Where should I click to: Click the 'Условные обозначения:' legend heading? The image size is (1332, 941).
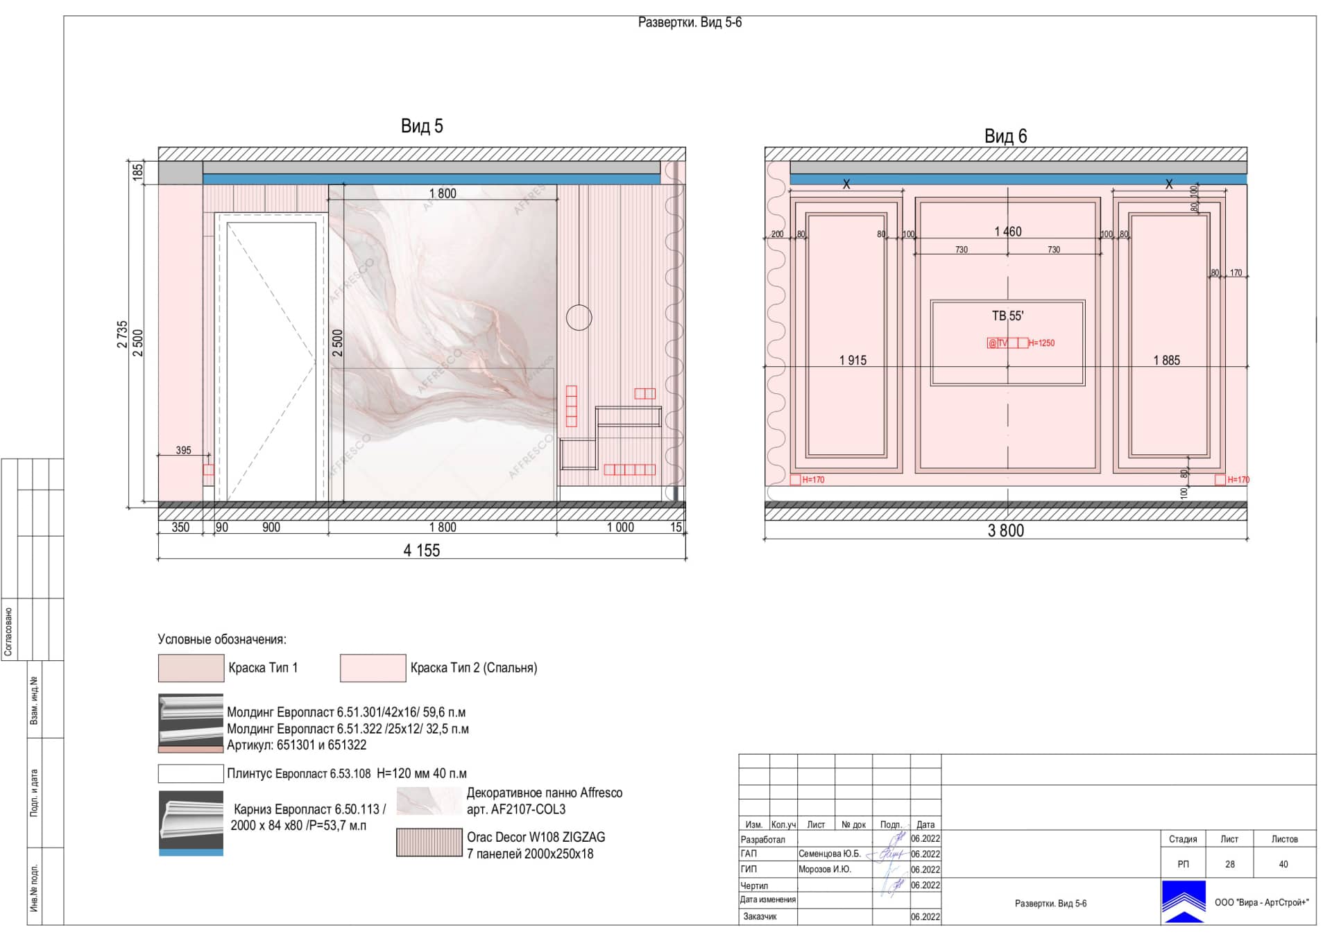222,639
